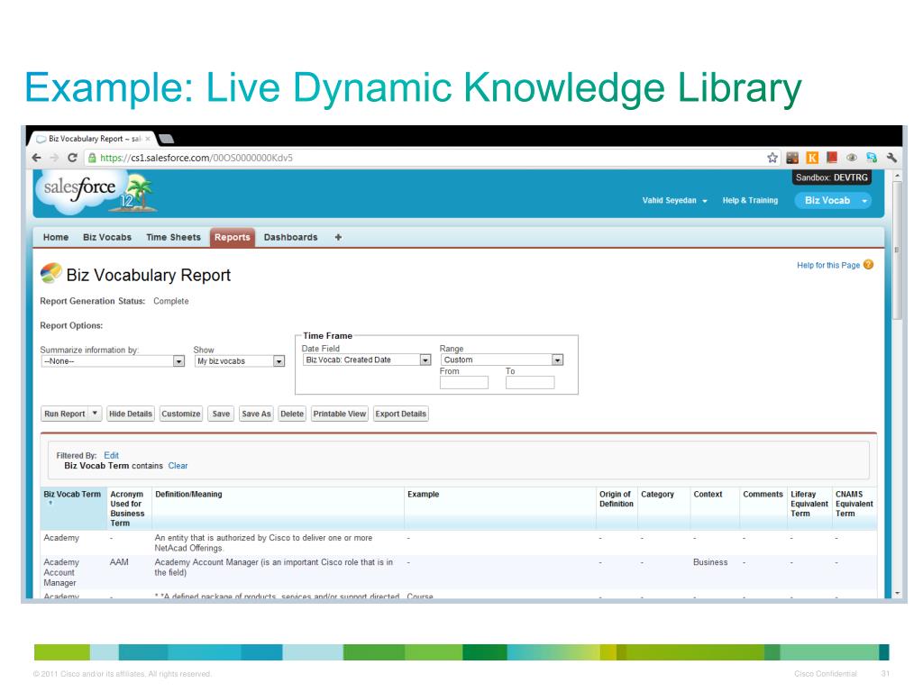Open the Home tab
The width and height of the screenshot is (923, 692).
point(56,237)
